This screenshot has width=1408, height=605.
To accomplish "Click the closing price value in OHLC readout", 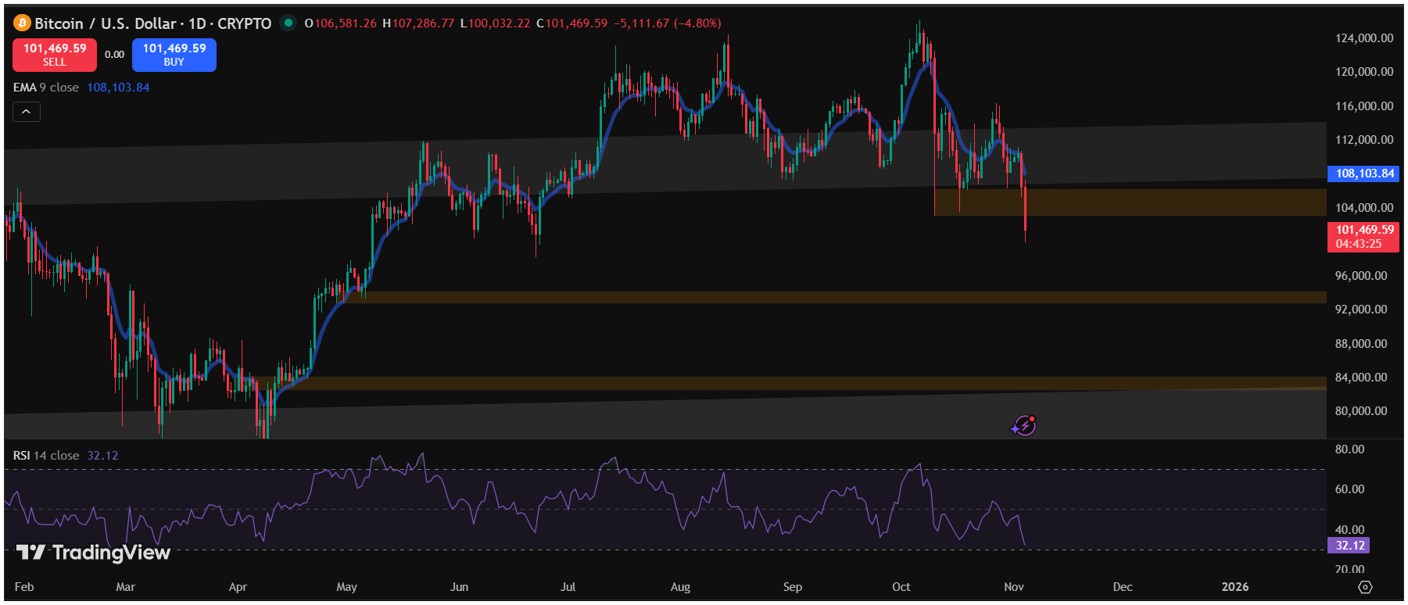I will point(576,23).
